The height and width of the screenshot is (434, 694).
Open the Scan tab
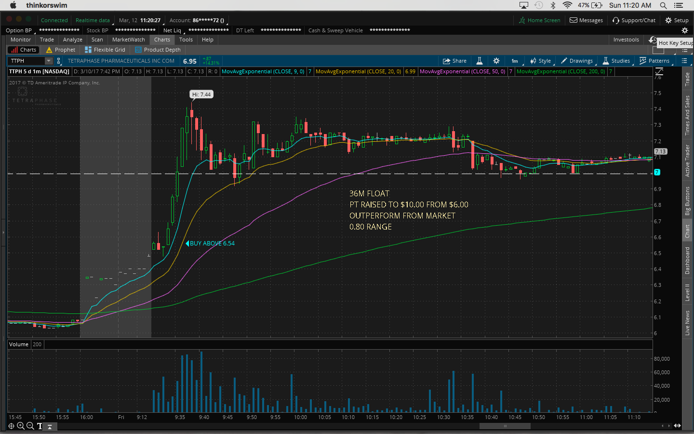(97, 40)
